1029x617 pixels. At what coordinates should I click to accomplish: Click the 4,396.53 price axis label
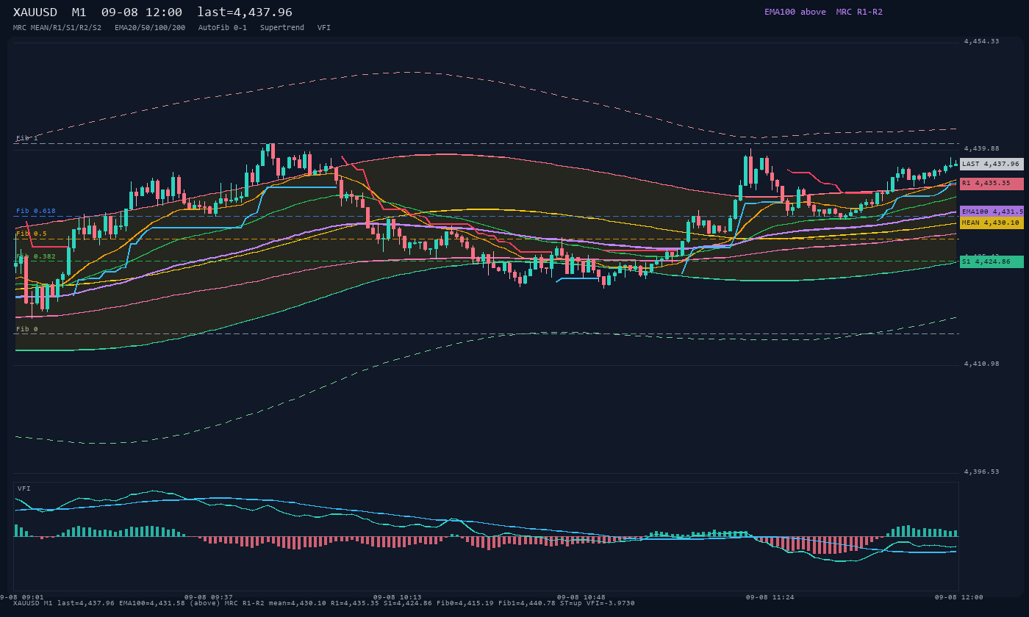point(981,472)
